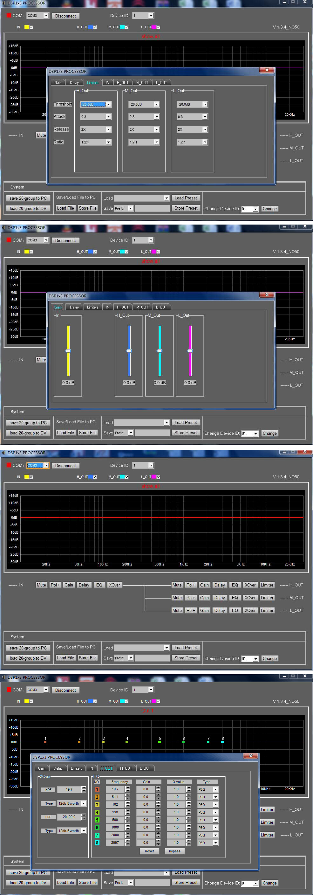The height and width of the screenshot is (895, 313).
Task: Toggle H_OUT checkbox in window showing full signal chain
Action: coord(95,477)
